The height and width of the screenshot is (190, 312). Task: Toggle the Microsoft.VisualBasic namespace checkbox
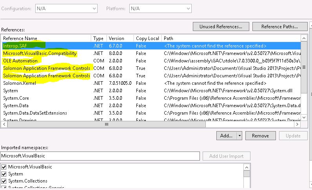[4, 167]
